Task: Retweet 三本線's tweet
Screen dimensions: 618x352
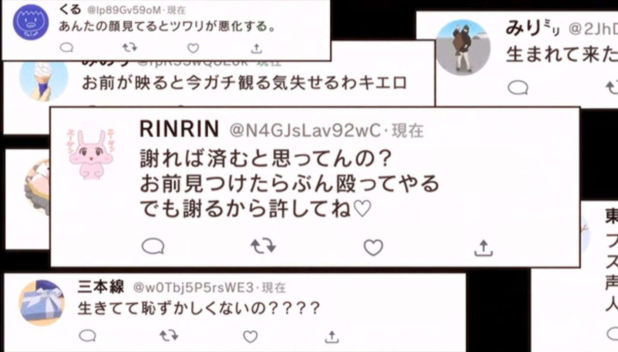Action: 169,336
